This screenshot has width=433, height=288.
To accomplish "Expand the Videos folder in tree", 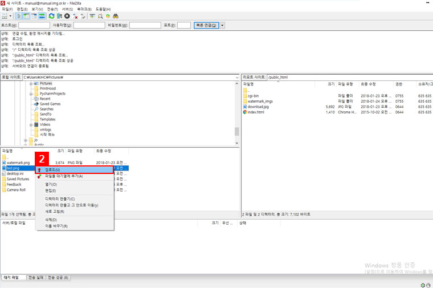I will tap(31, 124).
